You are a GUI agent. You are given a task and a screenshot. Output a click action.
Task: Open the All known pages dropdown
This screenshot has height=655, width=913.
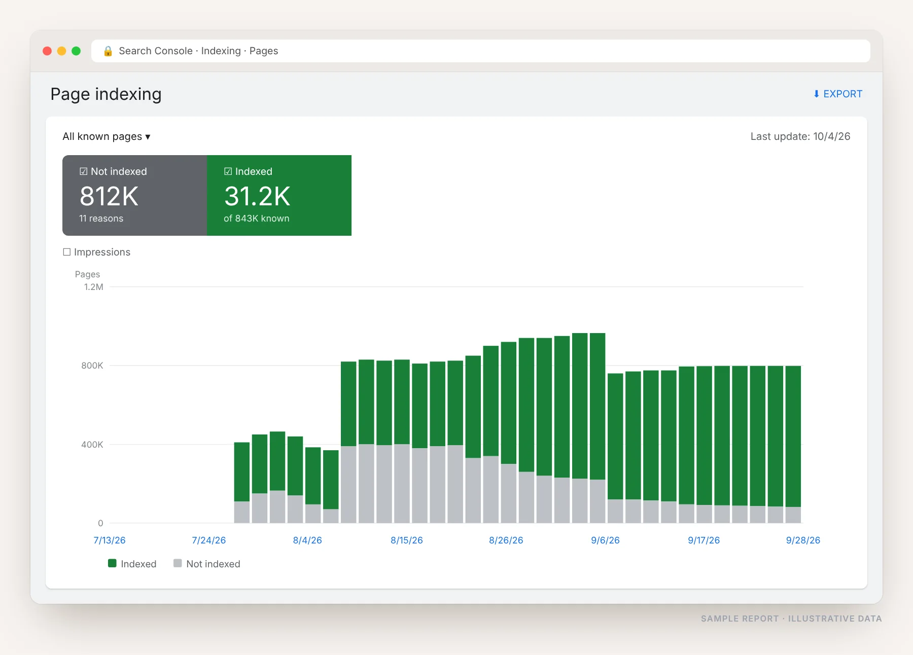tap(107, 136)
